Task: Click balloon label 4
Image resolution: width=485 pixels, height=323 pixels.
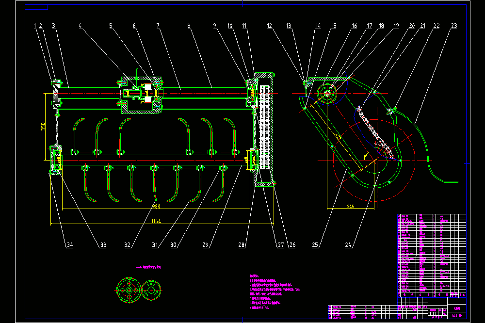Action: [x=81, y=26]
